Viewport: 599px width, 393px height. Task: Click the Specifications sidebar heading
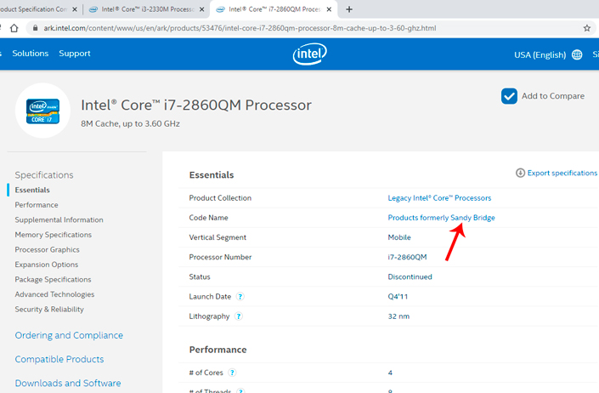[44, 175]
